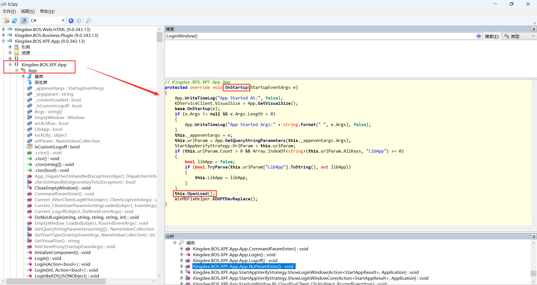Click the 调用 magnifier icon in analyzer
This screenshot has width=537, height=285.
point(182,243)
